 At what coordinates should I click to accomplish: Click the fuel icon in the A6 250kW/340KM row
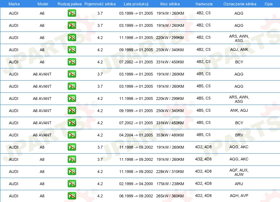point(72,50)
